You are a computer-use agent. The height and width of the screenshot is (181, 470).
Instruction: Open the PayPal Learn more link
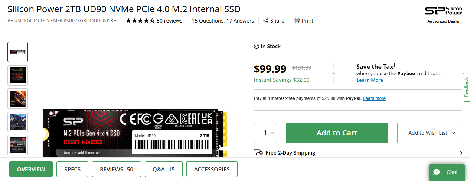coord(374,98)
